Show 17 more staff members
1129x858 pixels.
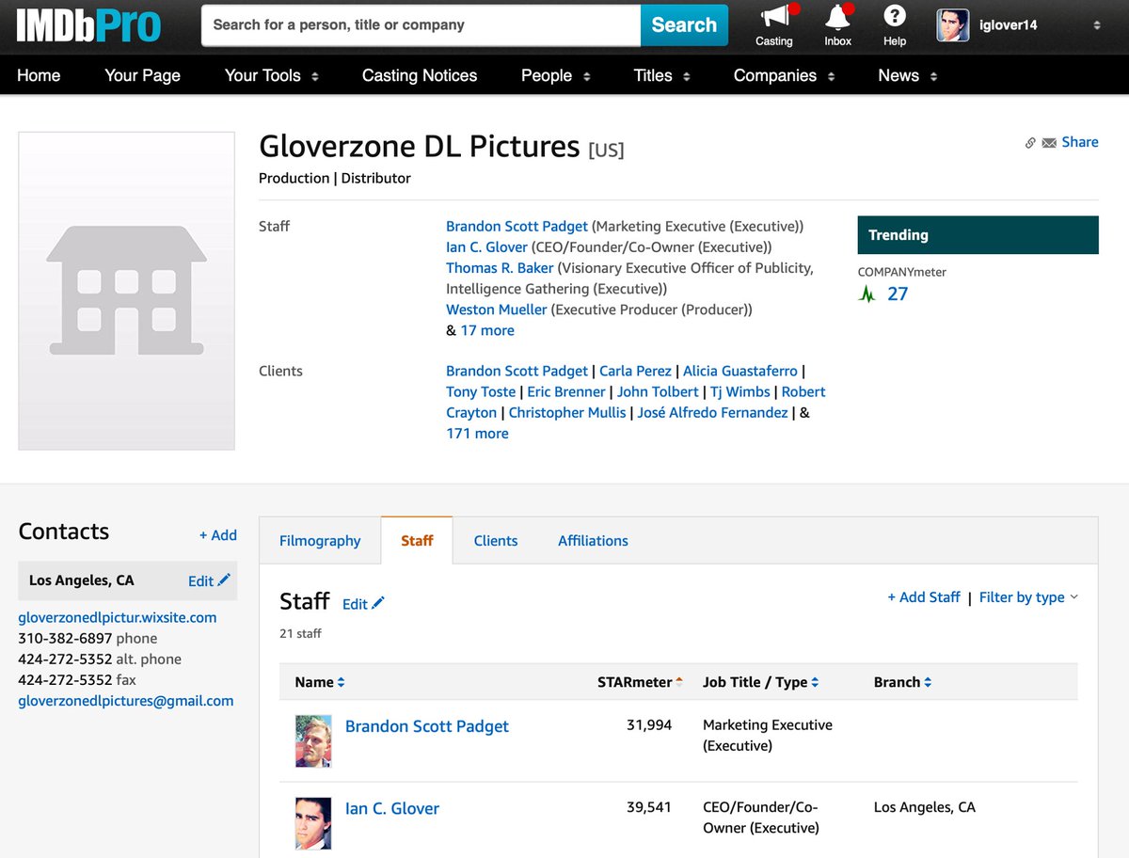point(487,330)
